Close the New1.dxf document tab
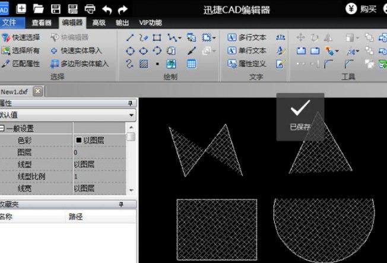This screenshot has width=387, height=263. [x=37, y=91]
